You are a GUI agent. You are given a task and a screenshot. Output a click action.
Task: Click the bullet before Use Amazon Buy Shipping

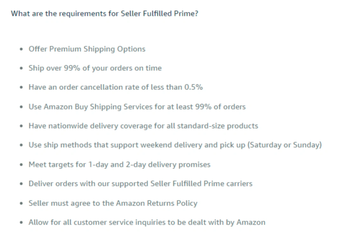(x=21, y=107)
